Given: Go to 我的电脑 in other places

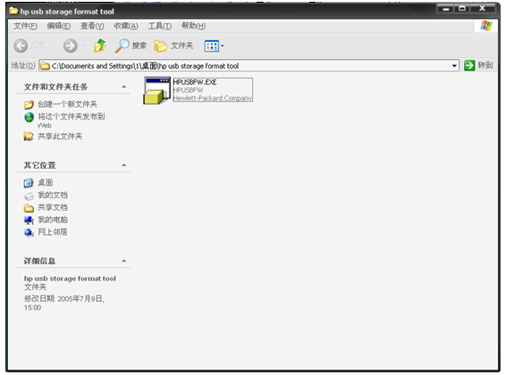Looking at the screenshot, I should [x=53, y=220].
